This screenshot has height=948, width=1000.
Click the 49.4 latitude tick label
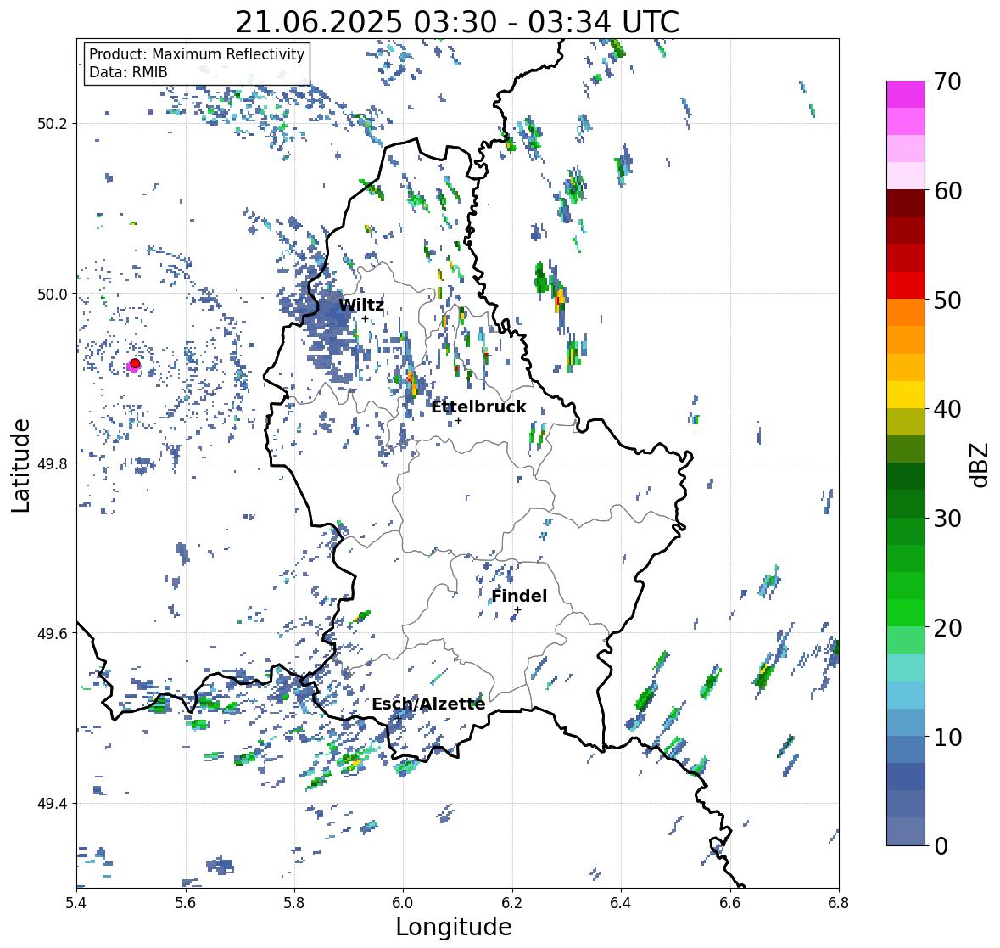(53, 804)
